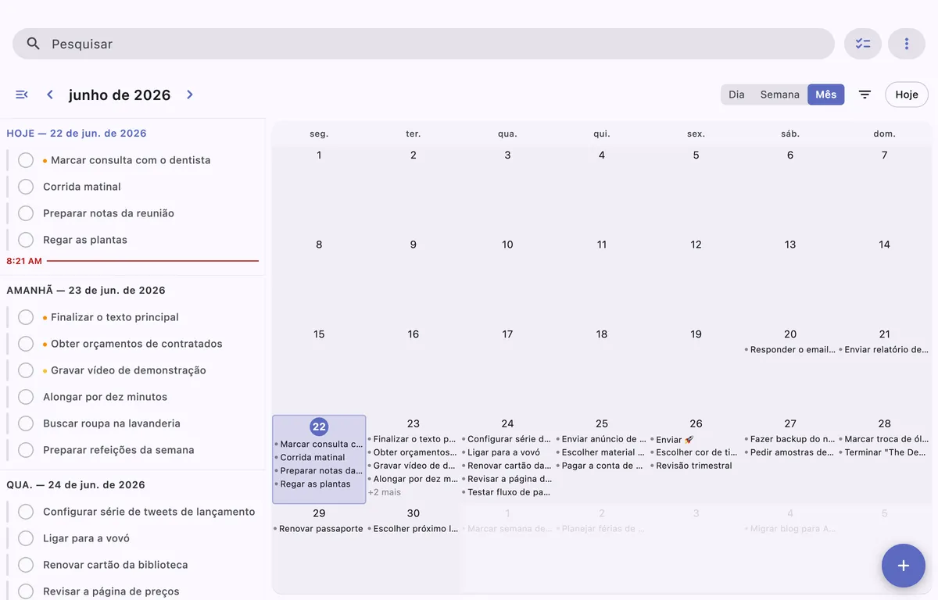The image size is (938, 600).
Task: Open Terminar "The De..." event on day 28
Action: click(884, 452)
